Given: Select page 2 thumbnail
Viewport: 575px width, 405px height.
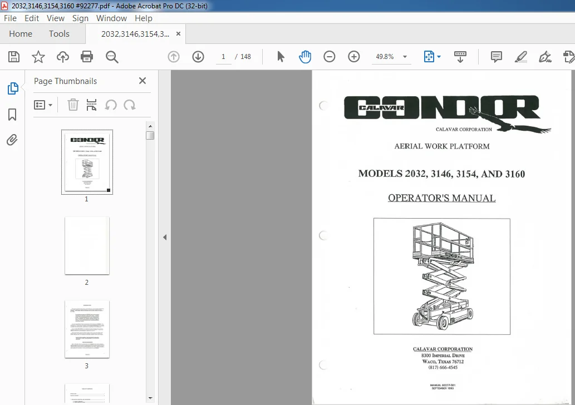Looking at the screenshot, I should 87,245.
